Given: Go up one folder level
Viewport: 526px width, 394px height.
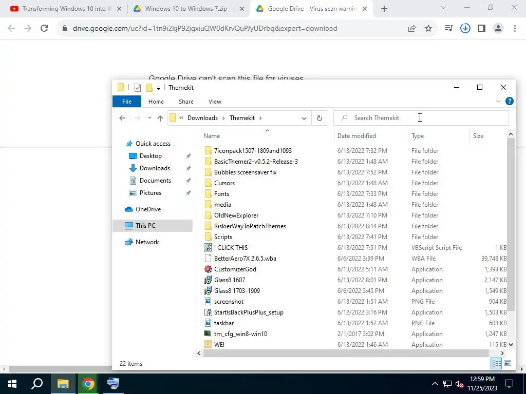Looking at the screenshot, I should (160, 118).
